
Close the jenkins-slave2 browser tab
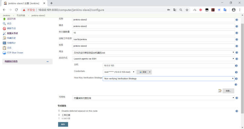[x=44, y=3]
